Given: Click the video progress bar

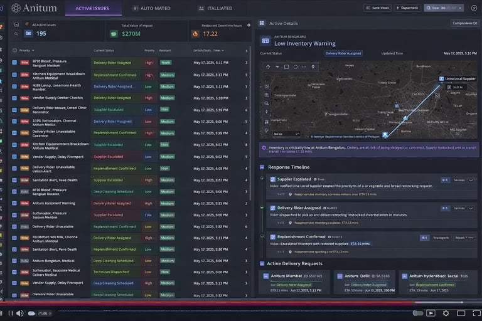Looking at the screenshot, I should coord(241,303).
